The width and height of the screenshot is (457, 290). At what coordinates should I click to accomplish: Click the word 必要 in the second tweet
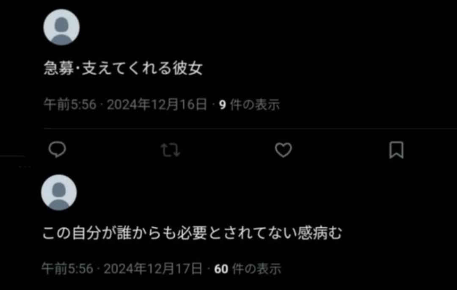pos(192,233)
